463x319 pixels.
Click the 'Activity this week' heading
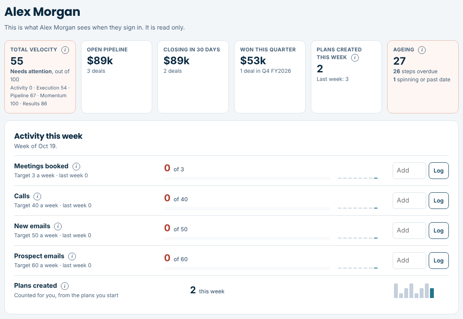48,136
